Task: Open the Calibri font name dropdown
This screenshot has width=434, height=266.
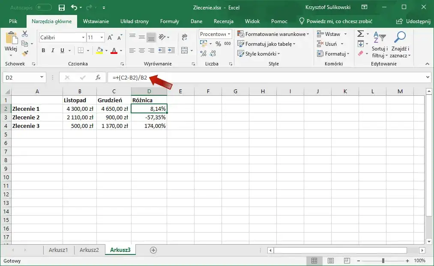Action: point(83,38)
